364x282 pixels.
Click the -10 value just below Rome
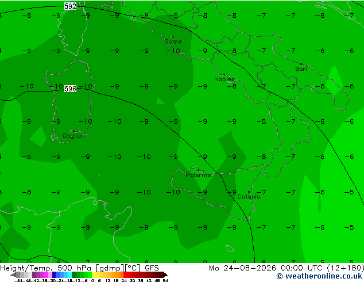click(173, 51)
